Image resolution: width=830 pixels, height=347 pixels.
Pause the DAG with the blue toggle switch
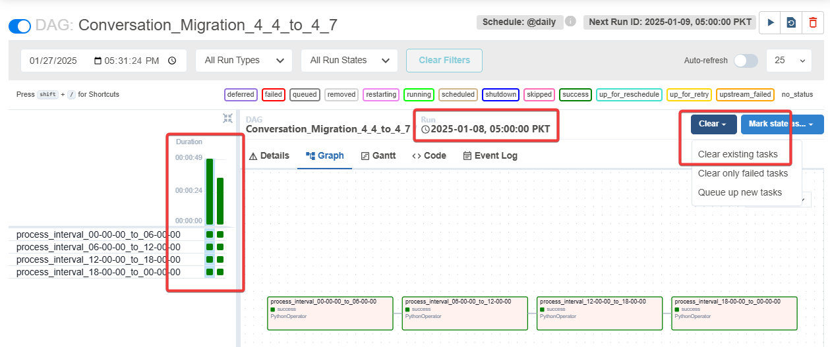point(20,26)
